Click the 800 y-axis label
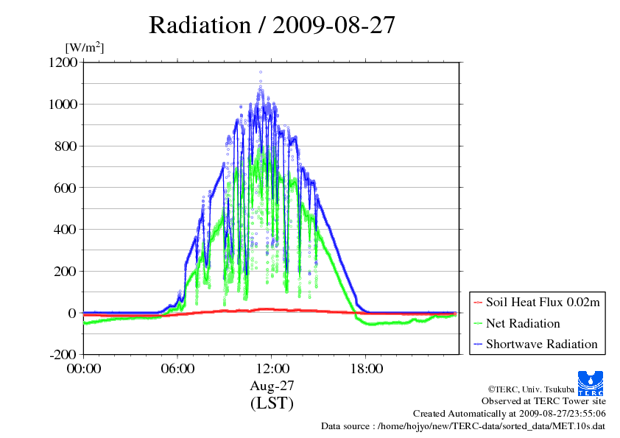 coord(66,146)
